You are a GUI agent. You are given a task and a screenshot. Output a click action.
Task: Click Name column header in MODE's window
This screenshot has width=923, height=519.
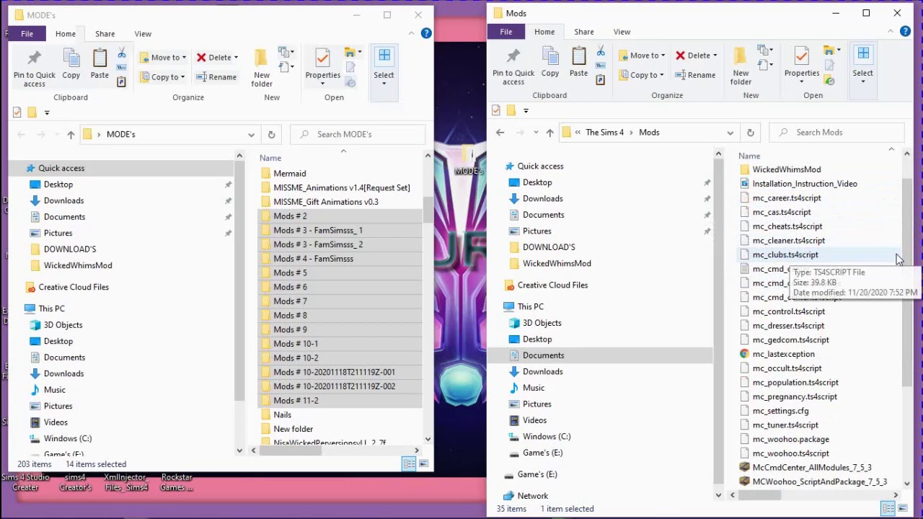click(x=270, y=158)
